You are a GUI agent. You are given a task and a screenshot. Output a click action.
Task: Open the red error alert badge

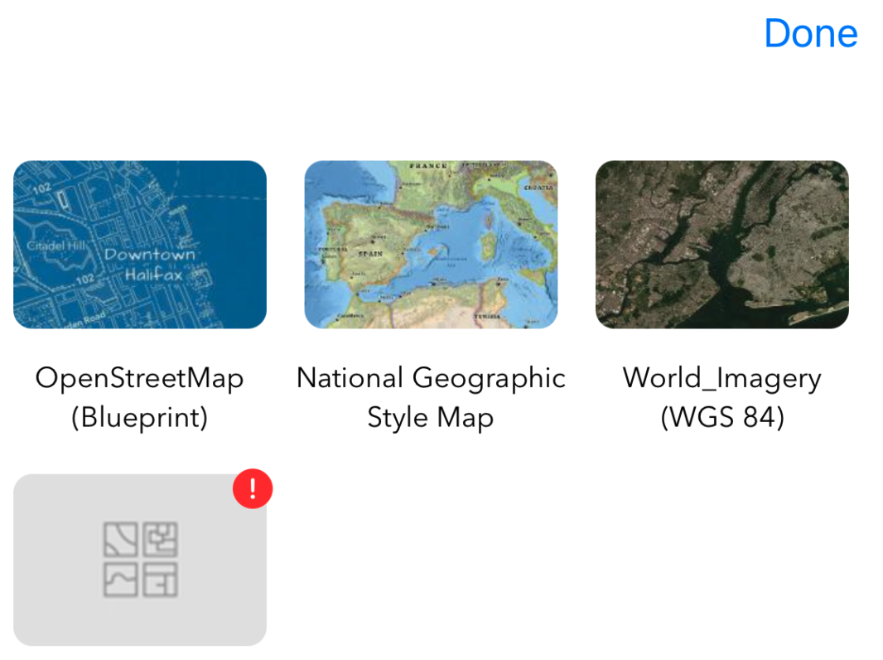[253, 488]
